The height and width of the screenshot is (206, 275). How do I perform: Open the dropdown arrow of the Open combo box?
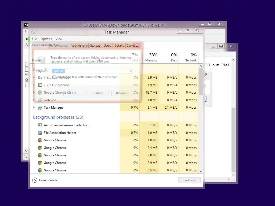coord(131,71)
